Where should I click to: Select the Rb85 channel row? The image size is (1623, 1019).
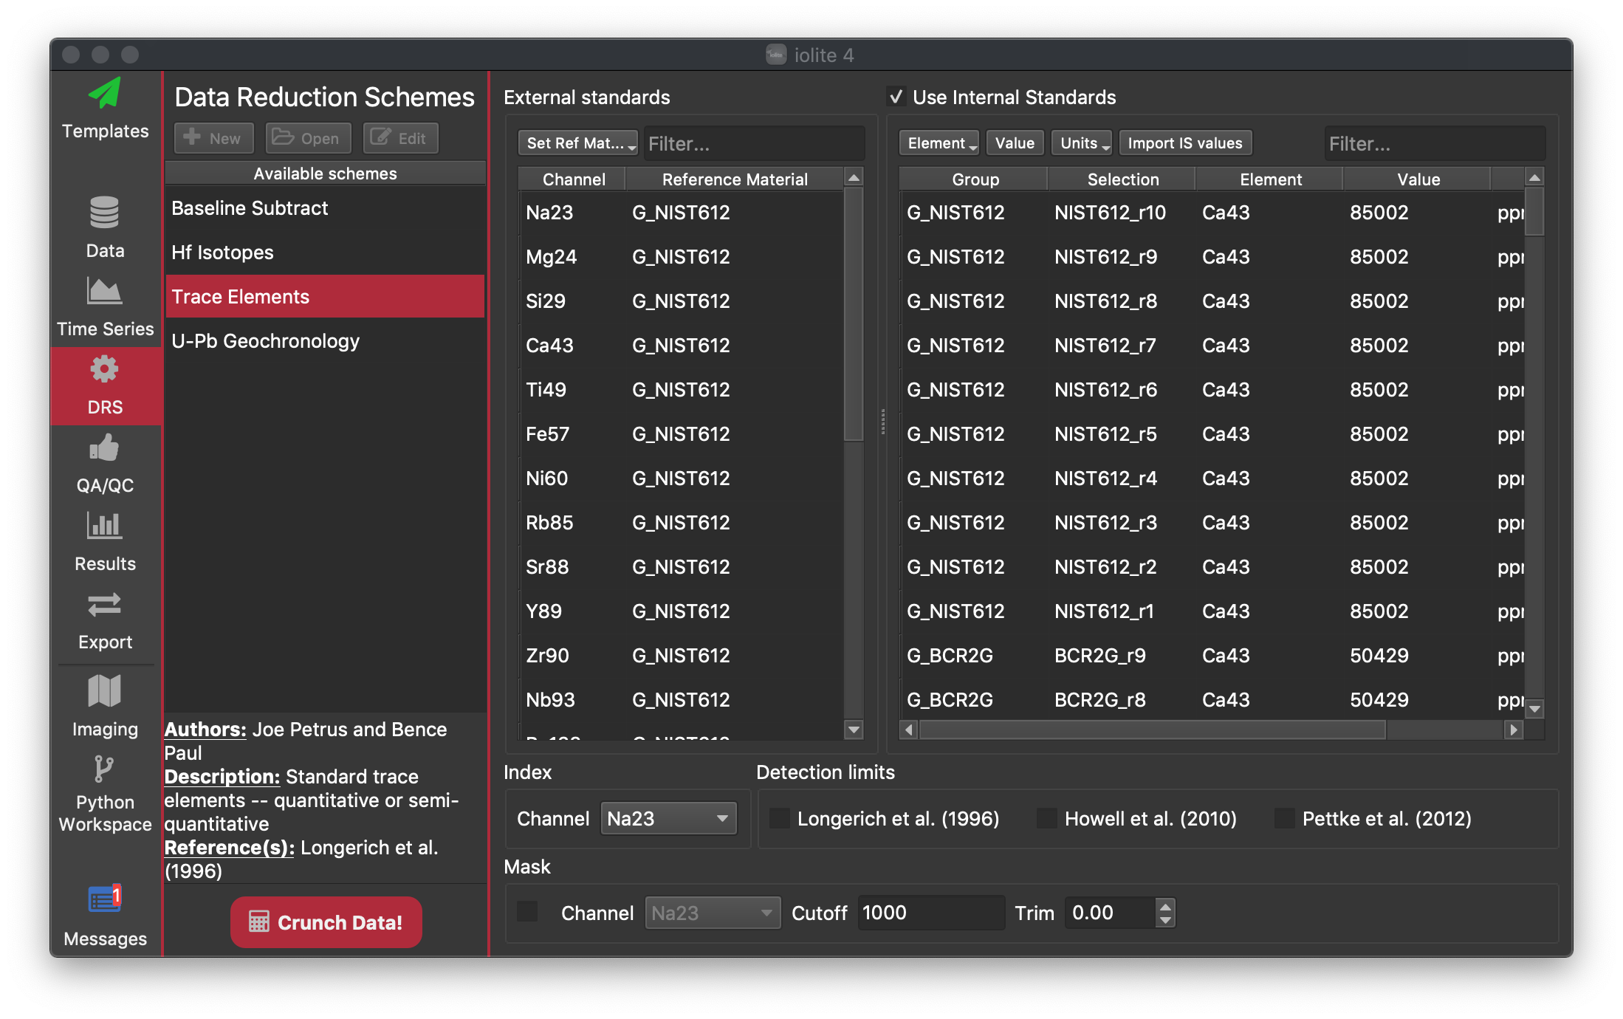(680, 523)
